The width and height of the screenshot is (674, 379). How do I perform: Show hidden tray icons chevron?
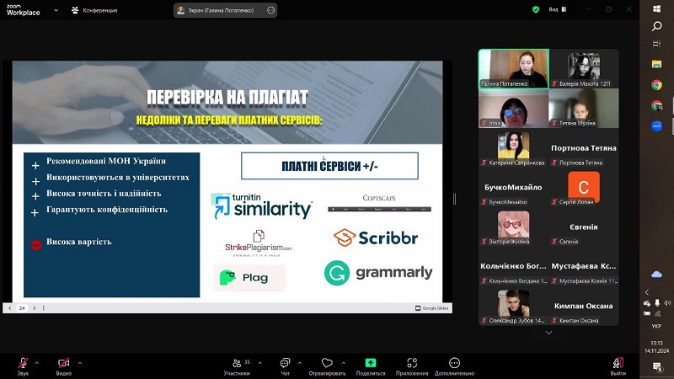tap(647, 292)
